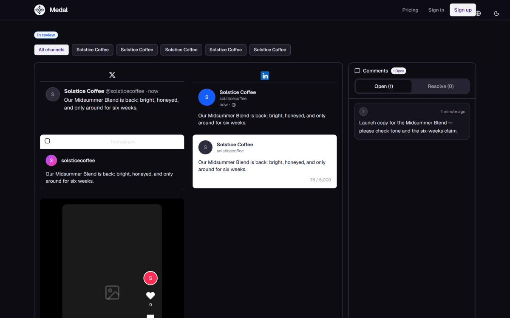Click the image placeholder icon in preview

(x=112, y=293)
